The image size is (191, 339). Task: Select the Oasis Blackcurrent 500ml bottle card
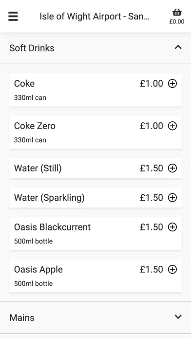(x=95, y=233)
